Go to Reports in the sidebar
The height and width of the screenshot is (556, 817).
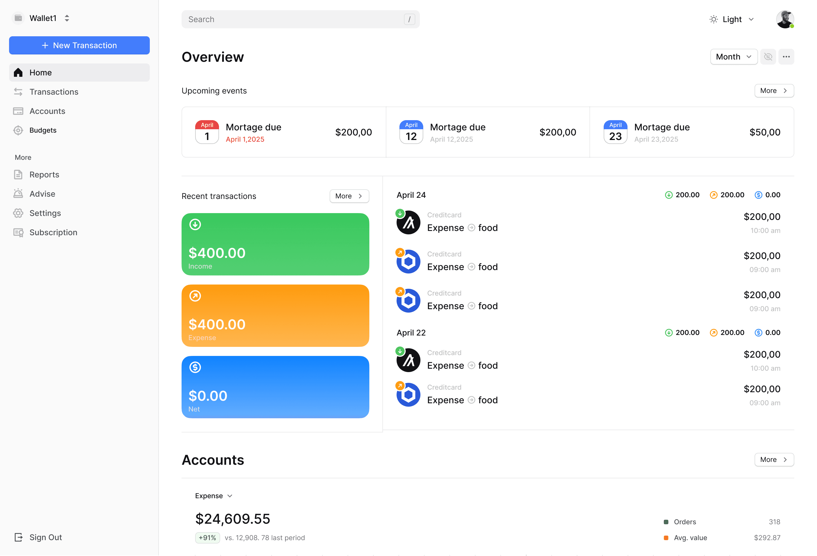pos(44,175)
